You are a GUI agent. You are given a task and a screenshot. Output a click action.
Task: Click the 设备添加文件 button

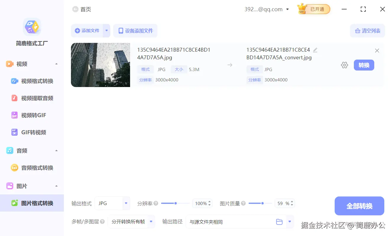coord(135,31)
